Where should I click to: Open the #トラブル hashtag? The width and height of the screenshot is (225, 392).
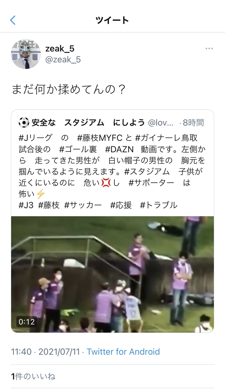coord(159,205)
